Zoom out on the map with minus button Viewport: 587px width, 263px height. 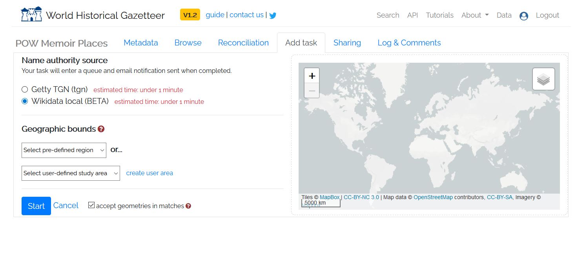(x=312, y=91)
